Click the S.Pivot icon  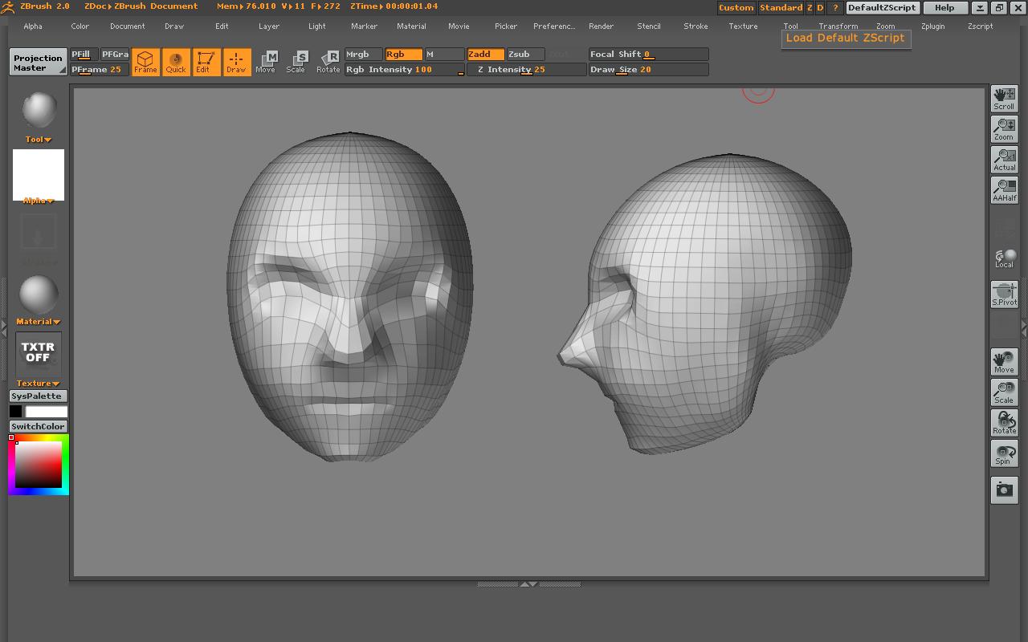(x=1003, y=294)
